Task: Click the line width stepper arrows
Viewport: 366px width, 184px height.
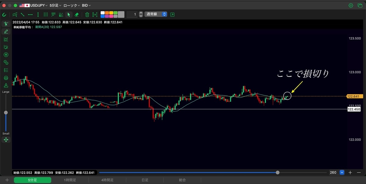Action: point(141,14)
